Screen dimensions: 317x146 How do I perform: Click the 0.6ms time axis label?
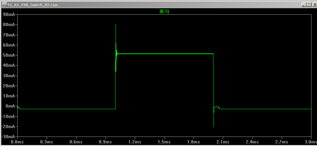coord(76,142)
